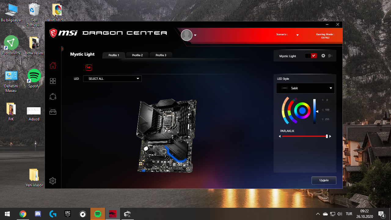Viewport: 391px width, 220px height.
Task: Open the toolbox icon in the sidebar
Action: pyautogui.click(x=53, y=112)
